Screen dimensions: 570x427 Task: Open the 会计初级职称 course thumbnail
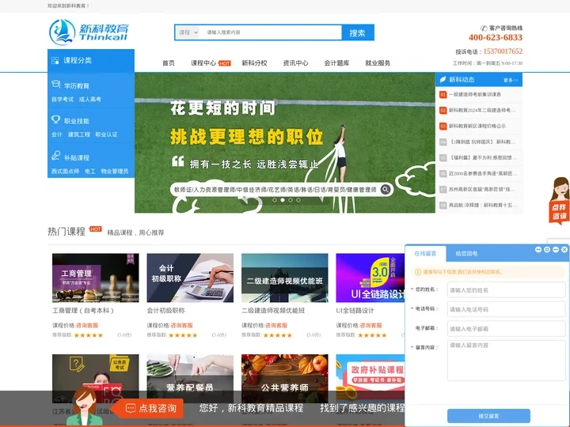[190, 278]
